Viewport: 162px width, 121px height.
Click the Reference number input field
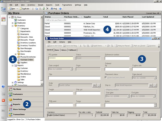(117, 58)
